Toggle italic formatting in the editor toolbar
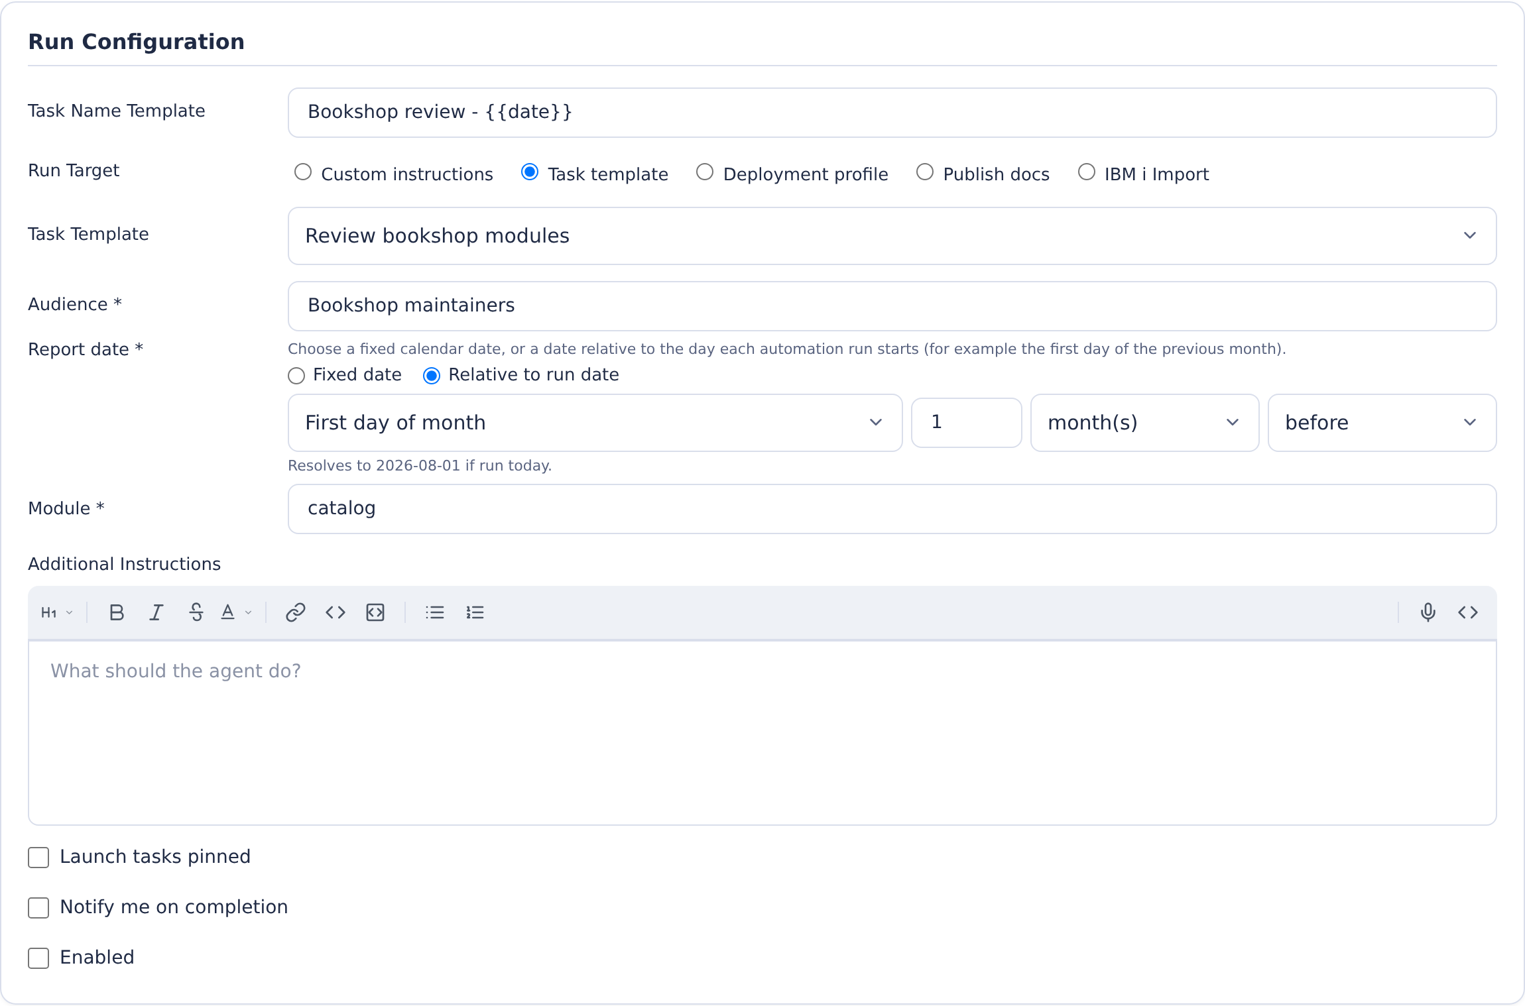The width and height of the screenshot is (1525, 1006). point(156,613)
